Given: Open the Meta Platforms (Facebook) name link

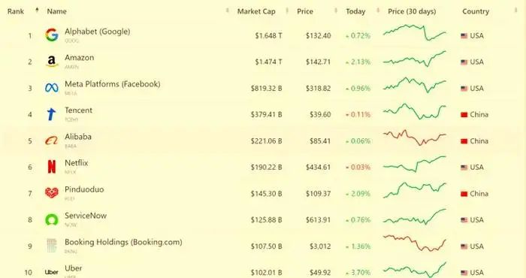Looking at the screenshot, I should click(113, 84).
